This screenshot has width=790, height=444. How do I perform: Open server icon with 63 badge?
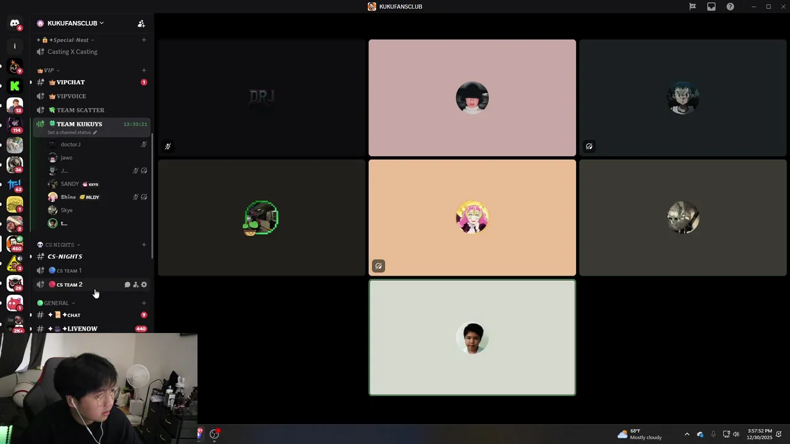click(x=15, y=184)
